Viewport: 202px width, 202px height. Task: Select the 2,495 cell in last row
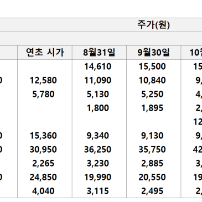click(x=153, y=191)
